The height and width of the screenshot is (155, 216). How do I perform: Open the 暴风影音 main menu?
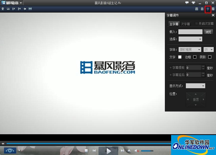(x=12, y=3)
